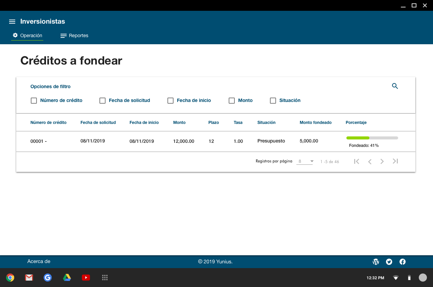Click the search magnifier icon in filters

pos(395,86)
